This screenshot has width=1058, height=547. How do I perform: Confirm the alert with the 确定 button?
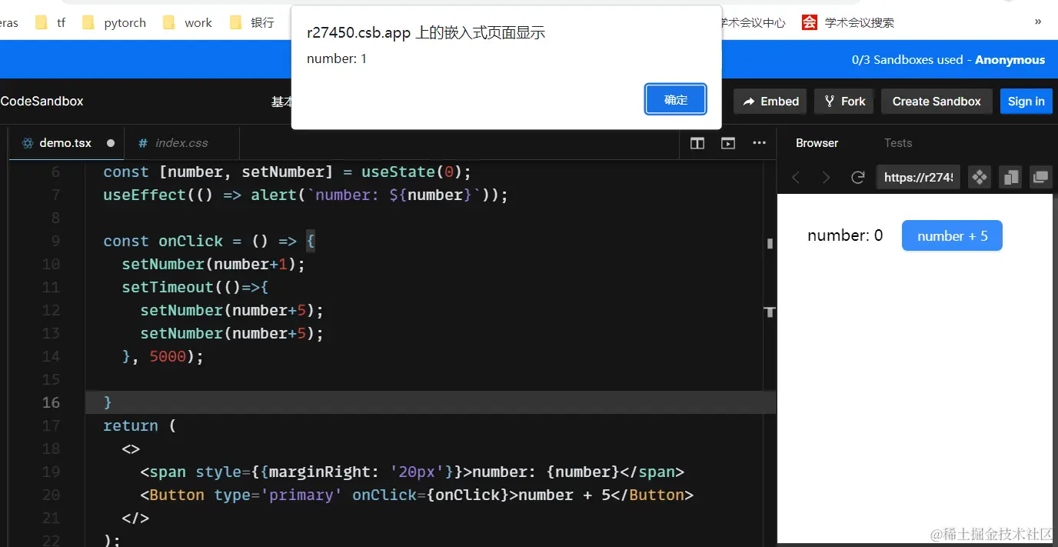675,100
